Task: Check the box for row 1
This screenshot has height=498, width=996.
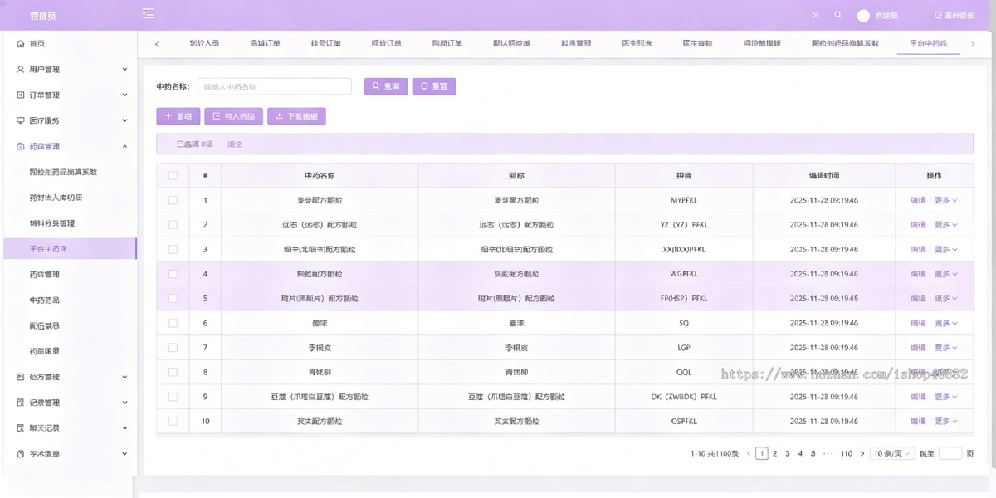Action: [x=173, y=200]
